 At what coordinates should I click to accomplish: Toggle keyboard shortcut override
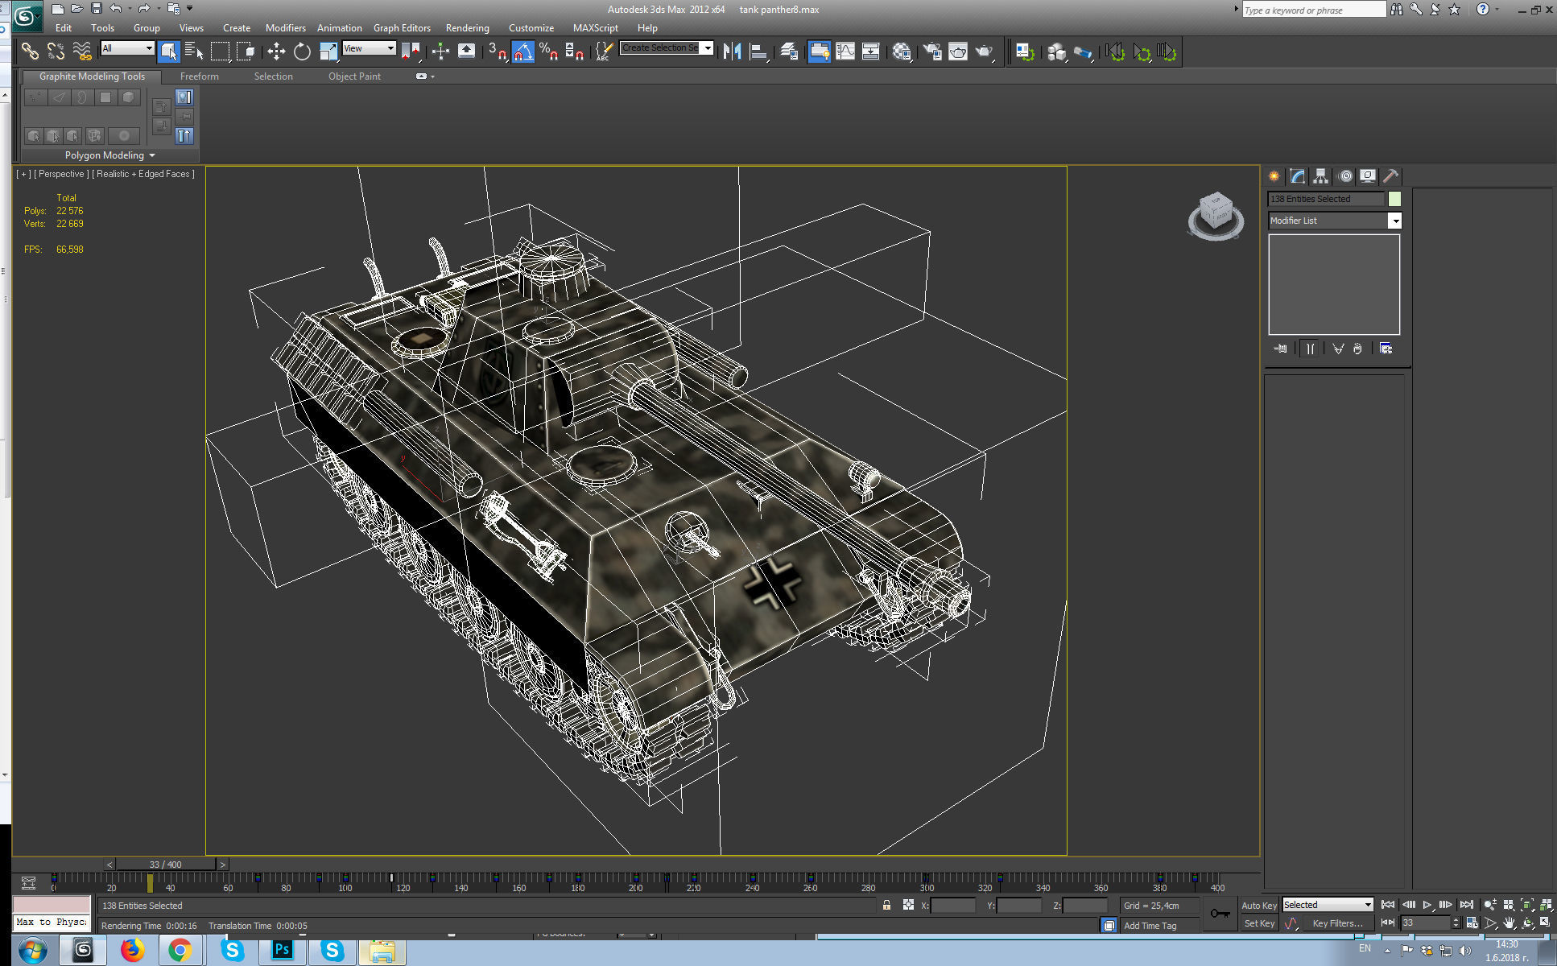(466, 52)
